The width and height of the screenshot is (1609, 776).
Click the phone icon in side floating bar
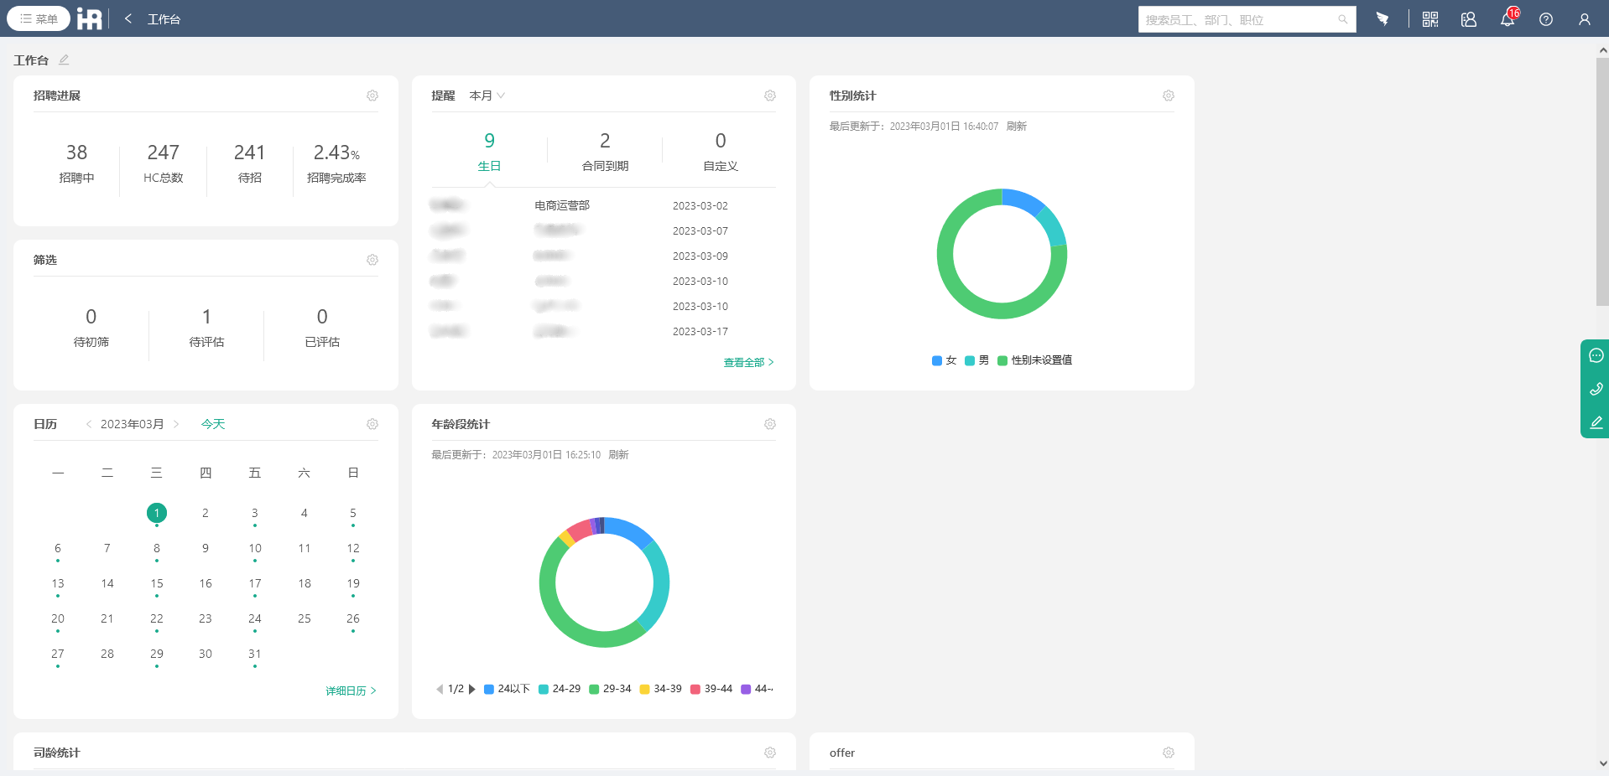point(1596,389)
